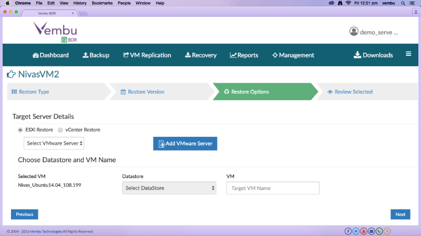
Task: Click the Add VMware Server button
Action: pyautogui.click(x=185, y=144)
